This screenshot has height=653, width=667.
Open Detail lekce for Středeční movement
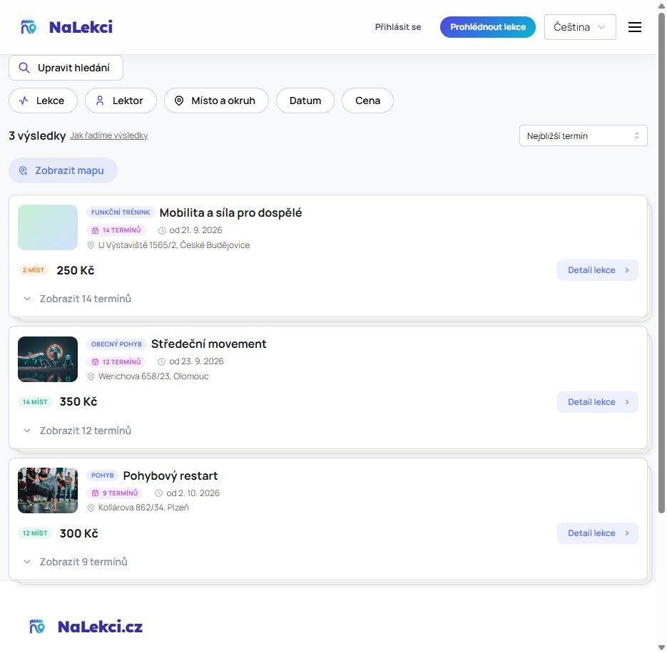[598, 402]
